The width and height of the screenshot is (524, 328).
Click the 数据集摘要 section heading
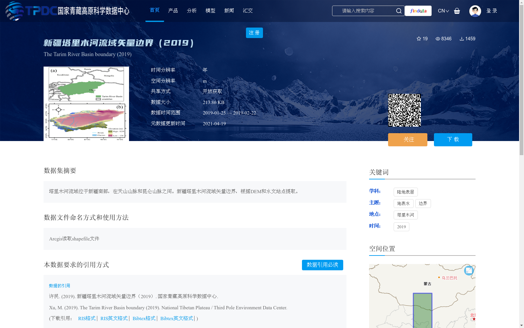pos(60,171)
